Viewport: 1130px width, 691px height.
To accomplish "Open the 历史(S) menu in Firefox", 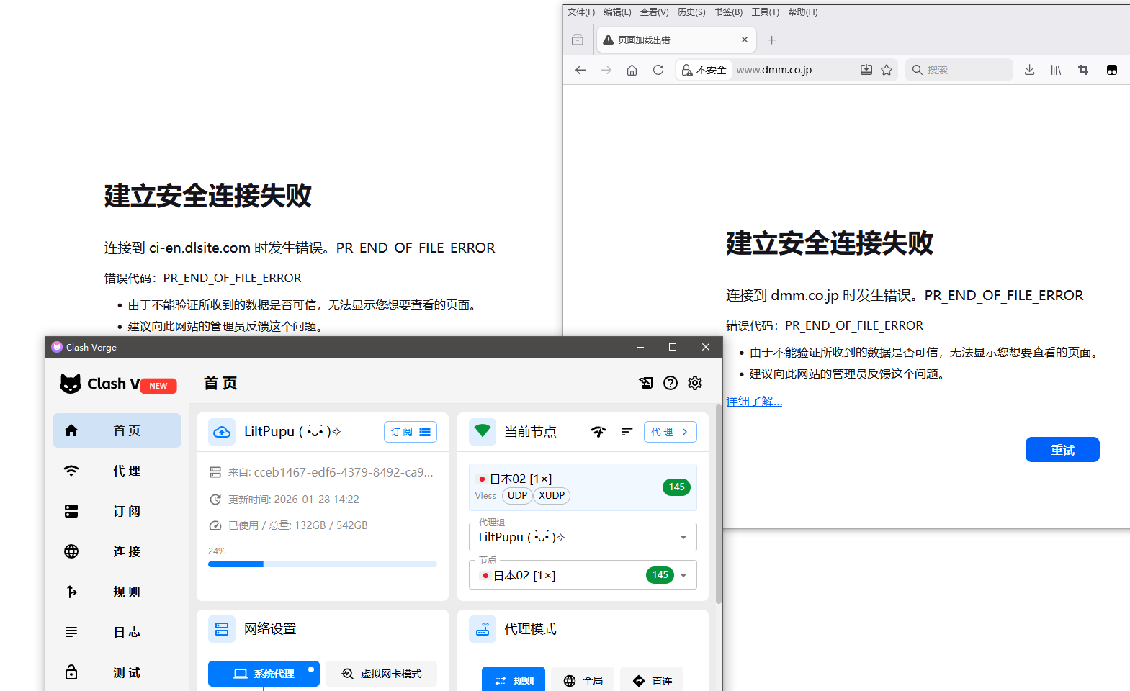I will coord(691,12).
